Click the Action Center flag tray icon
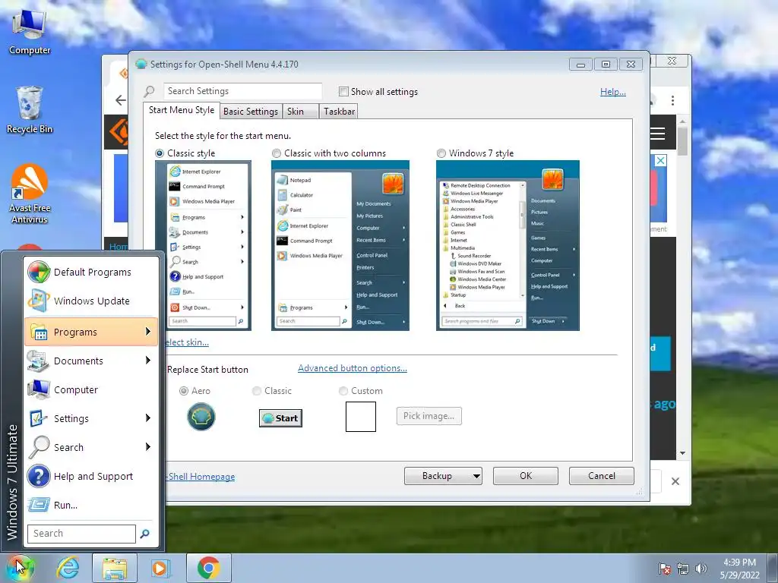Image resolution: width=778 pixels, height=583 pixels. (x=664, y=569)
